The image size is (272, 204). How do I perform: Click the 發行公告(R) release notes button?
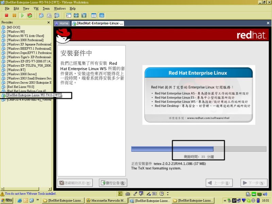click(113, 183)
